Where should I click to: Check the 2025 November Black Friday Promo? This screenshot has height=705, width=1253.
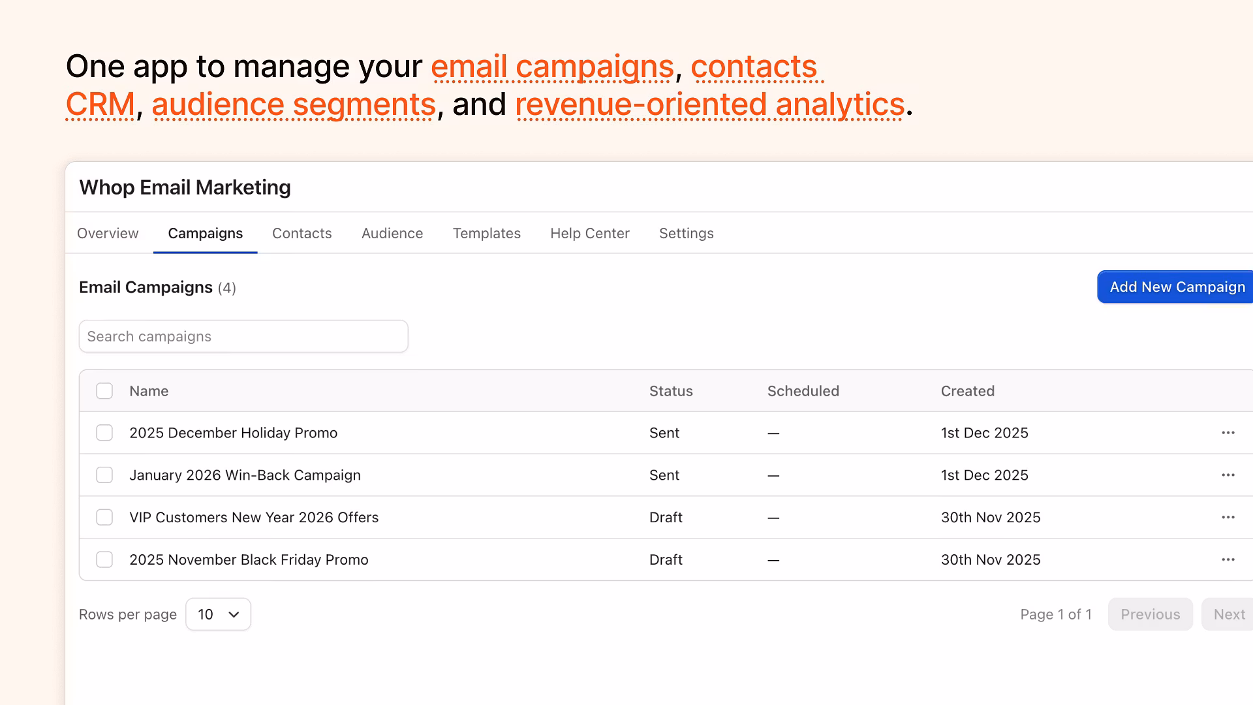[104, 559]
